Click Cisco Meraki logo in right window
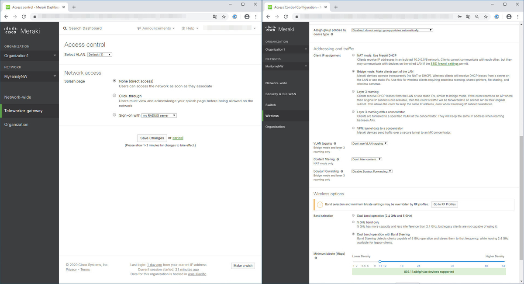The image size is (524, 284). (x=280, y=29)
